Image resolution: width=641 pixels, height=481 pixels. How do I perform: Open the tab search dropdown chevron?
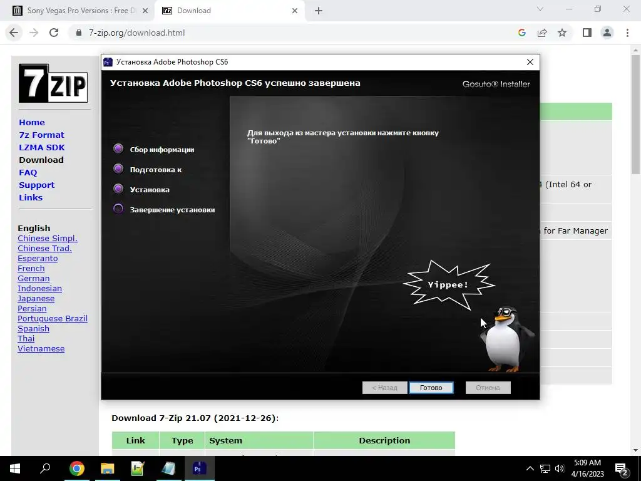click(540, 9)
